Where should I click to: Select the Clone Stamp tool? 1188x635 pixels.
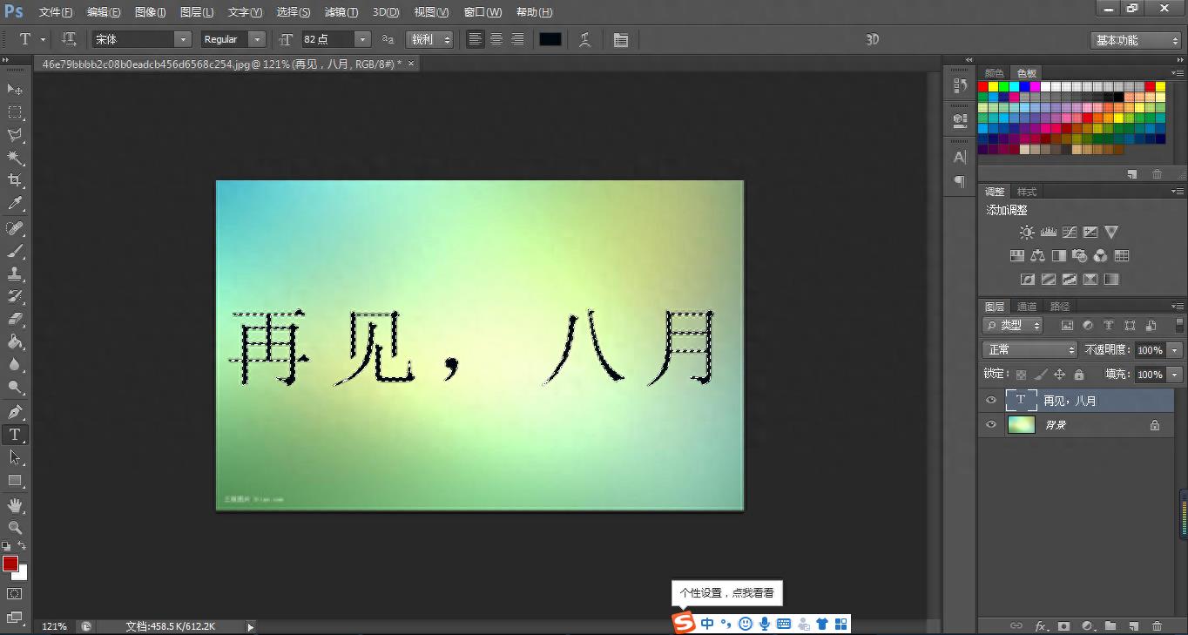(15, 274)
